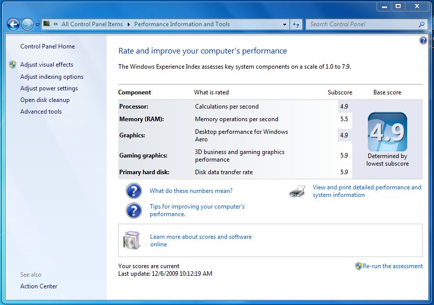Open Action Center under See also

tap(39, 286)
